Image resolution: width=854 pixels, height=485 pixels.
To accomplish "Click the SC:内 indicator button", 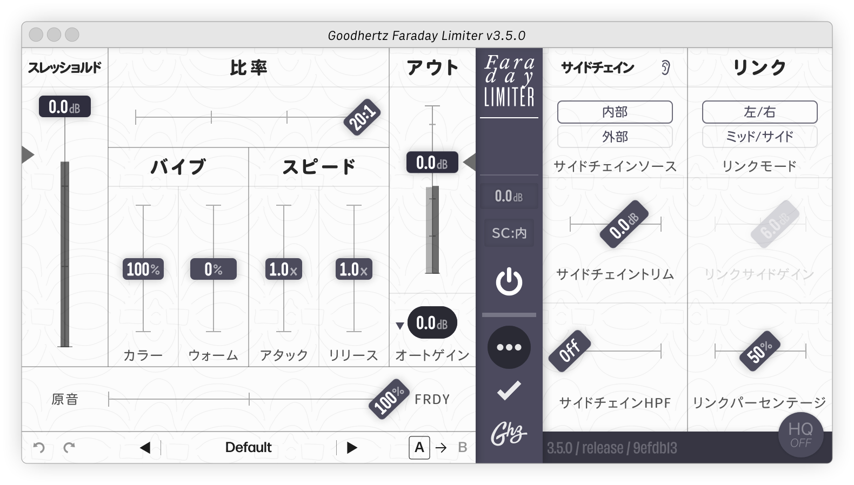I will (x=509, y=233).
